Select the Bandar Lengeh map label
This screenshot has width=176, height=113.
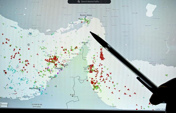[x=53, y=32]
